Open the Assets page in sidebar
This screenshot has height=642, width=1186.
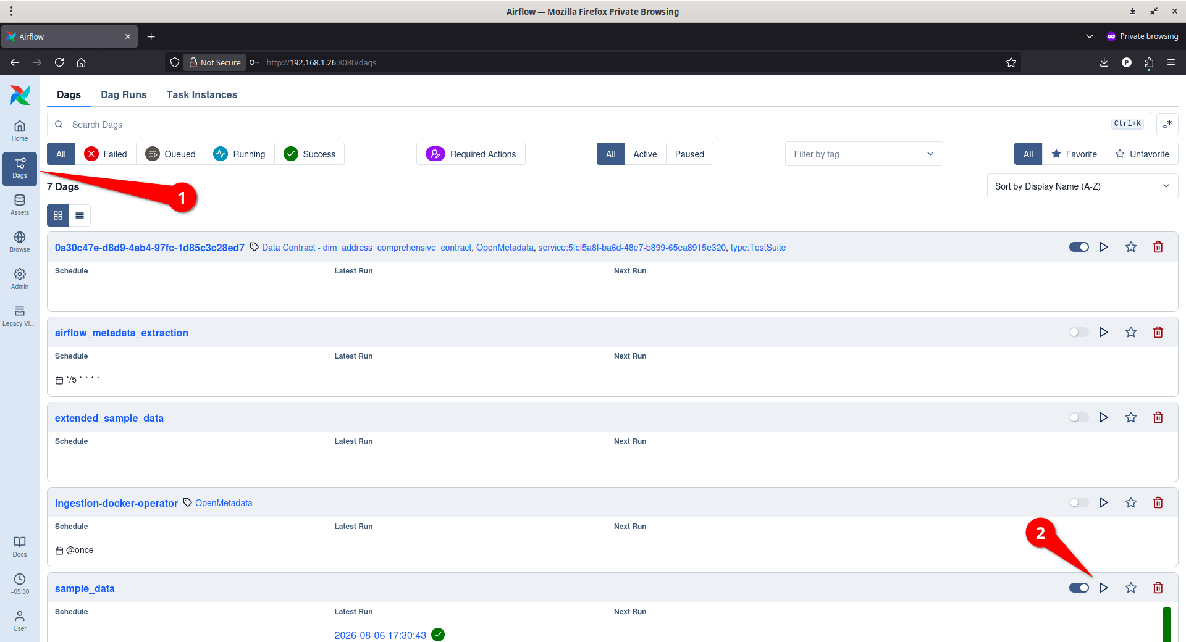point(20,205)
